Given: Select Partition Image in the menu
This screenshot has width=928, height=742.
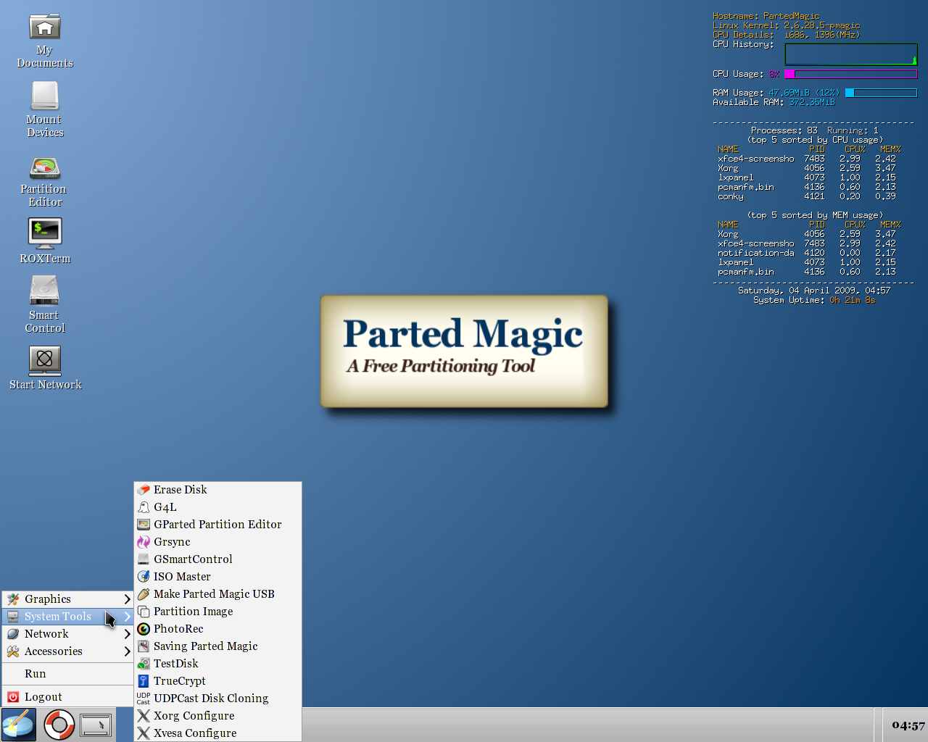Looking at the screenshot, I should 217,612.
